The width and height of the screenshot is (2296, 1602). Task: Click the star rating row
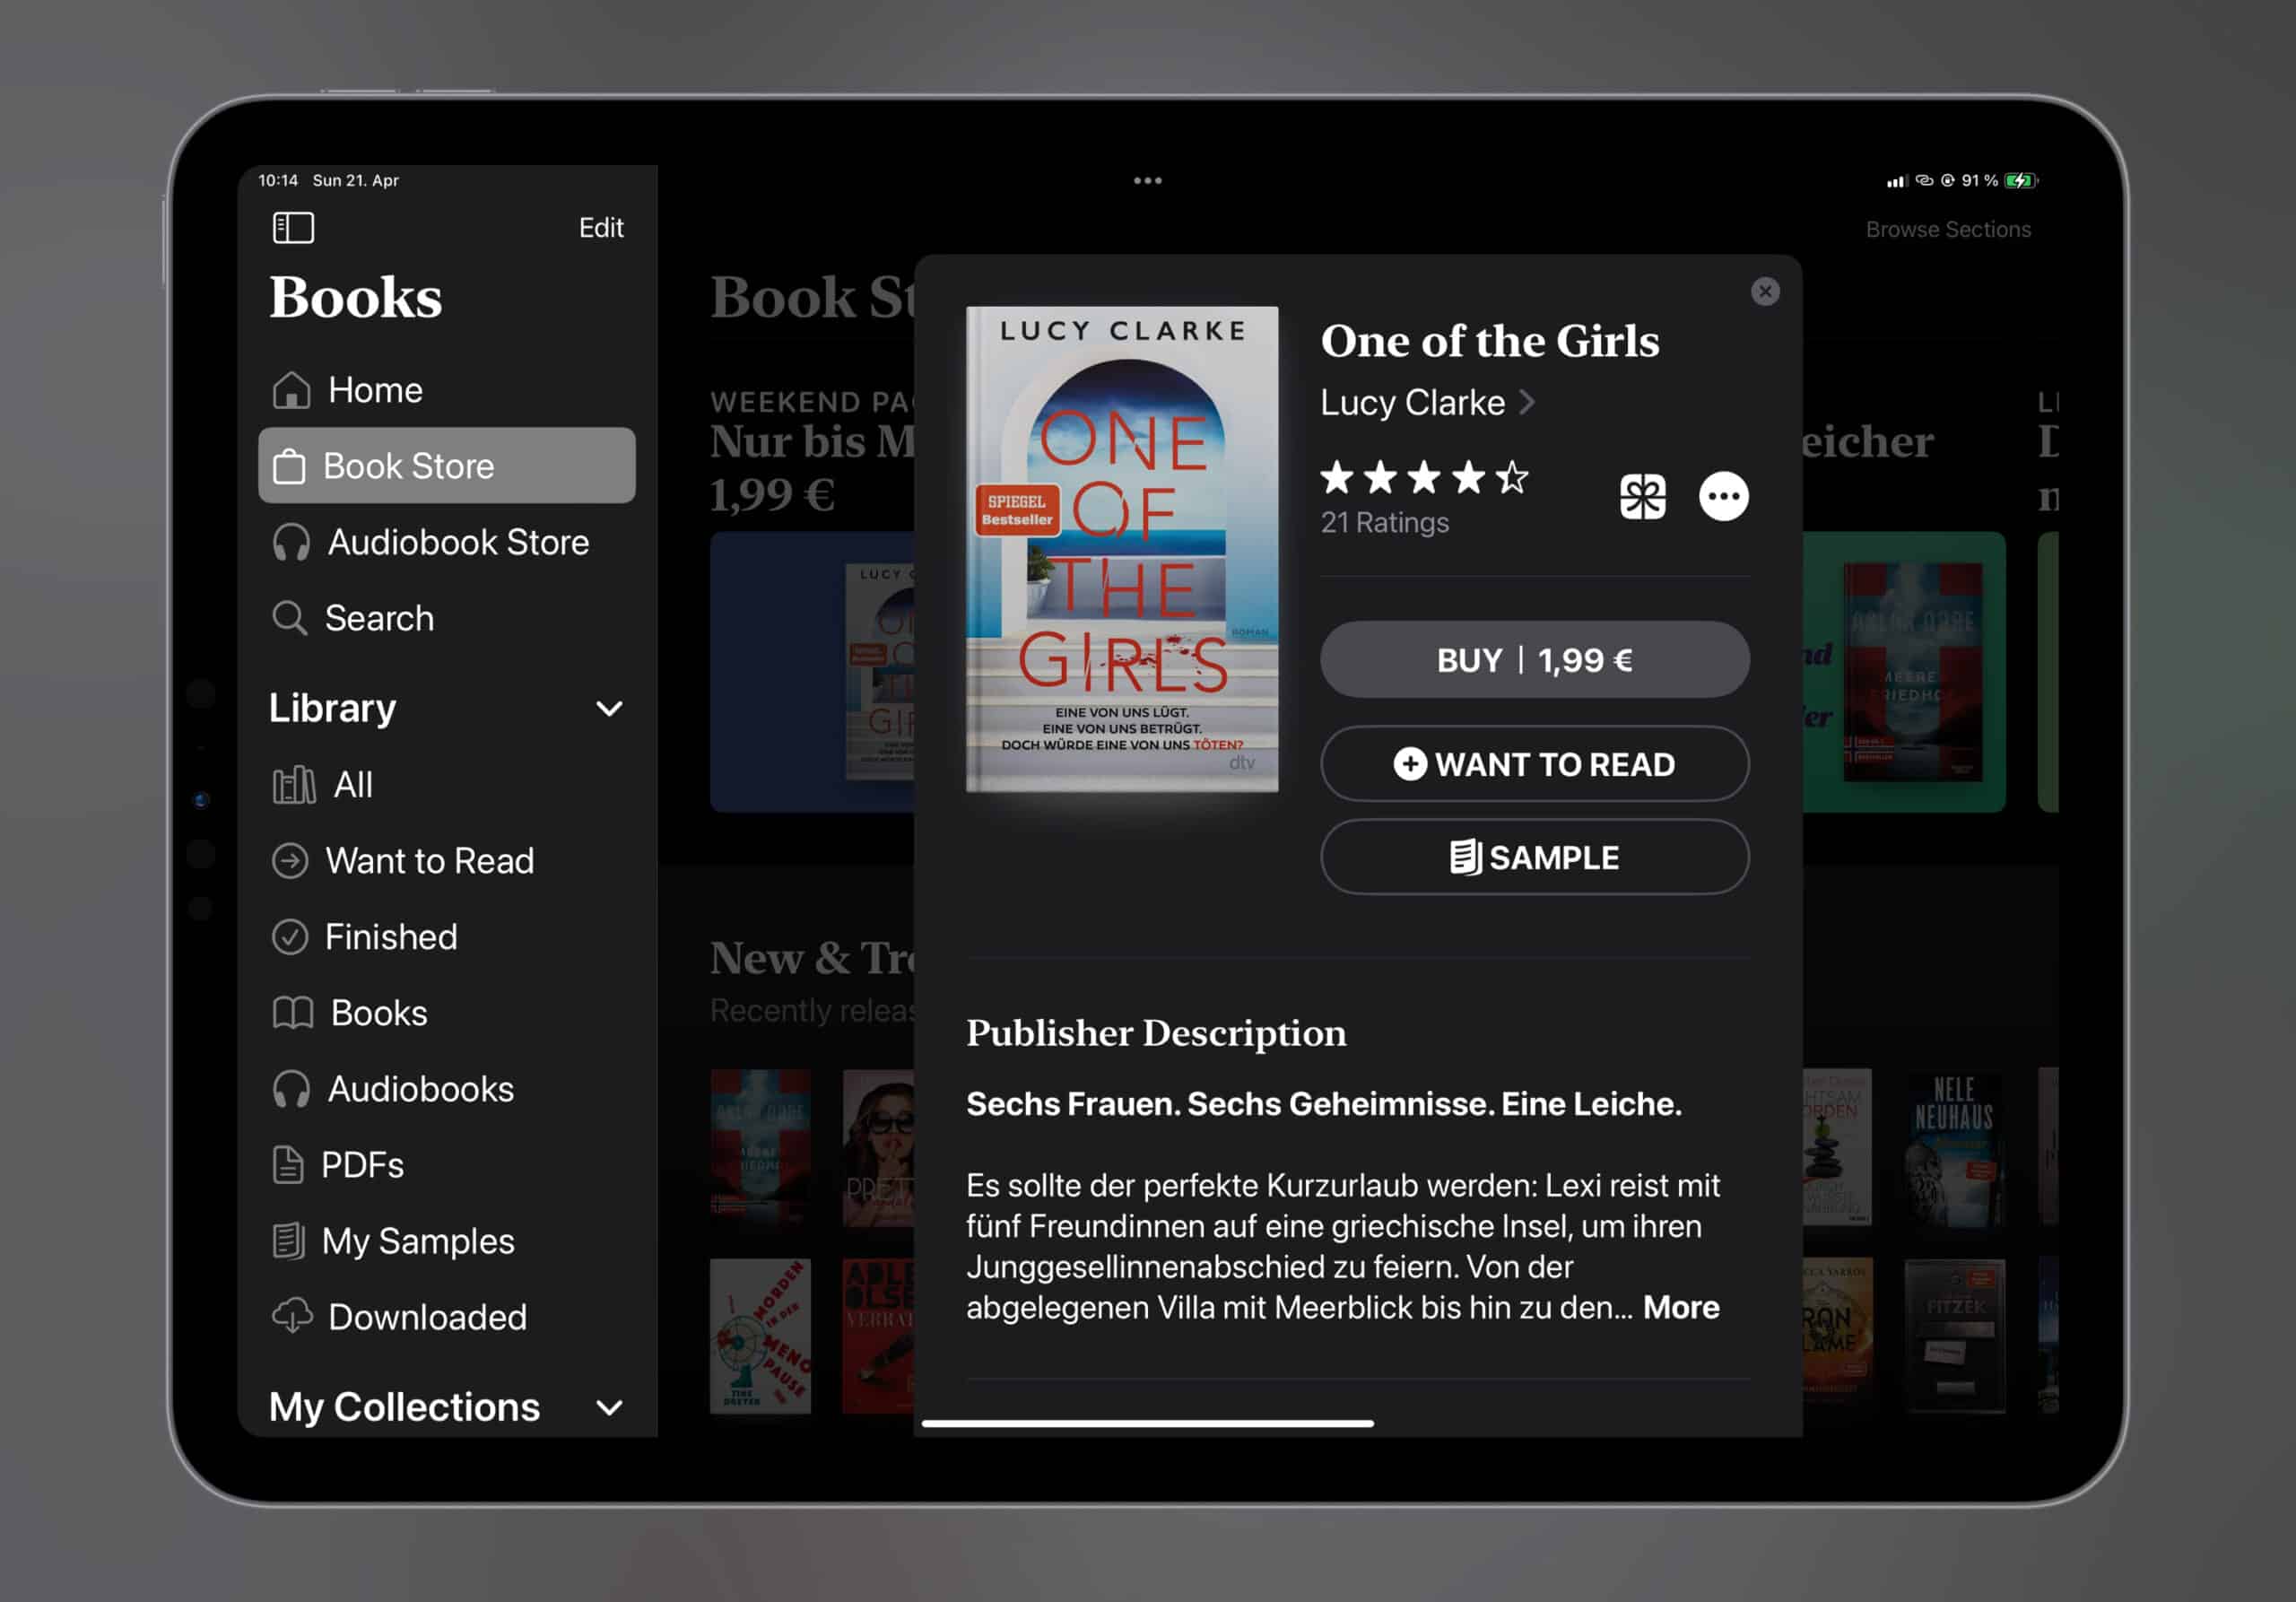(x=1425, y=478)
